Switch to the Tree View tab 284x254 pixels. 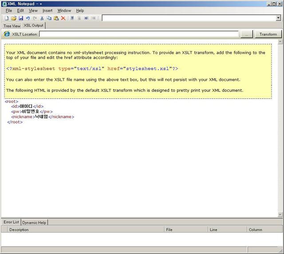pos(12,26)
